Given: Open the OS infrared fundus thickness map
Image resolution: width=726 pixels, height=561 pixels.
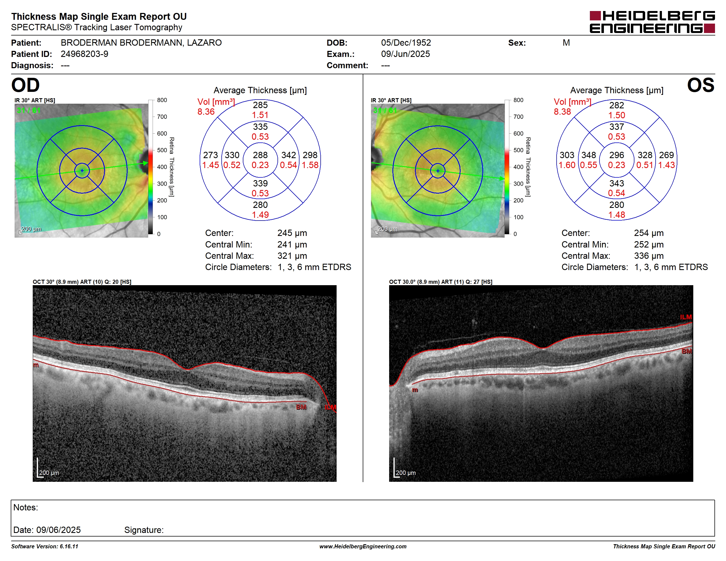Looking at the screenshot, I should [x=438, y=170].
